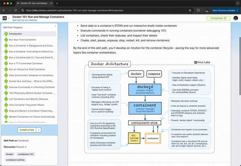Click the check icon beside List Containers and Identify Statuses

click(6, 99)
